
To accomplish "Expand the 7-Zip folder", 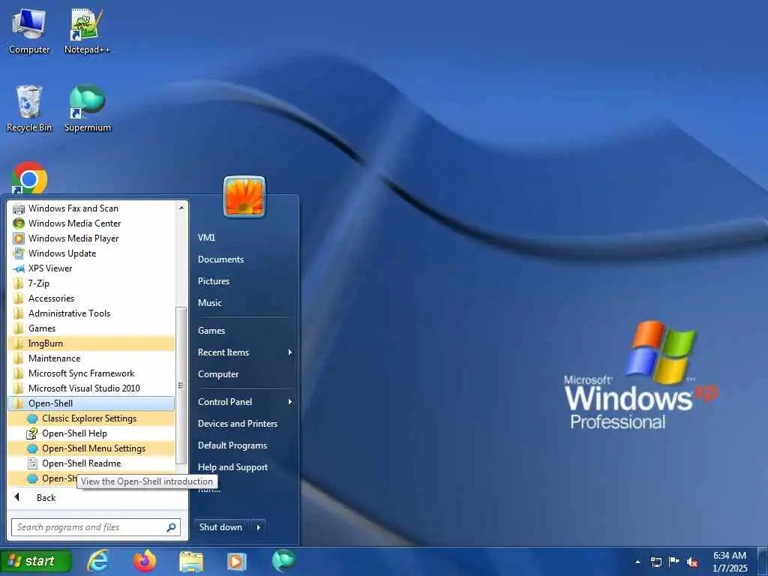I will (x=91, y=283).
